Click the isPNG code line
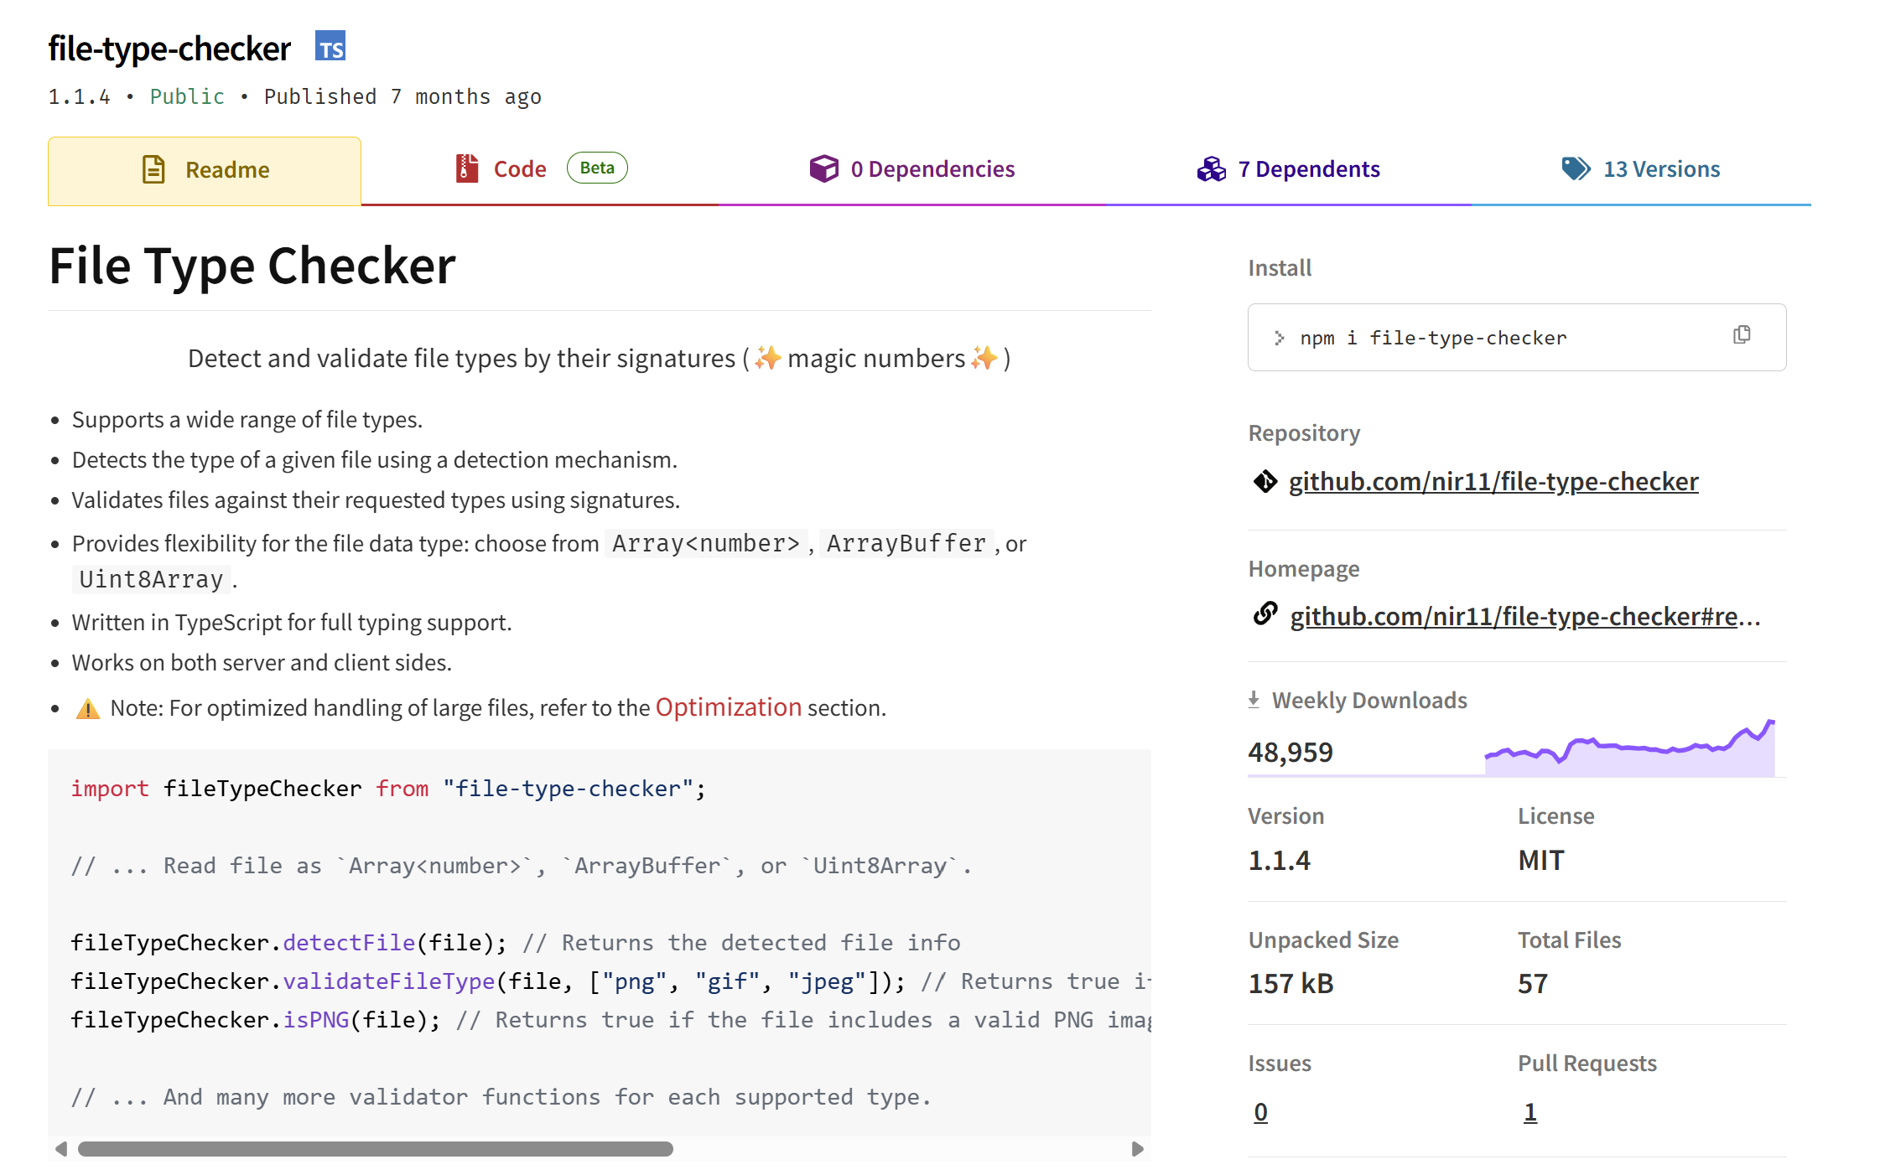 [x=610, y=1020]
